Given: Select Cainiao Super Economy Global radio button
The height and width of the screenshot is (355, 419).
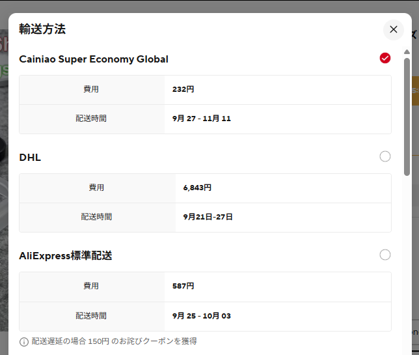Looking at the screenshot, I should click(x=385, y=59).
